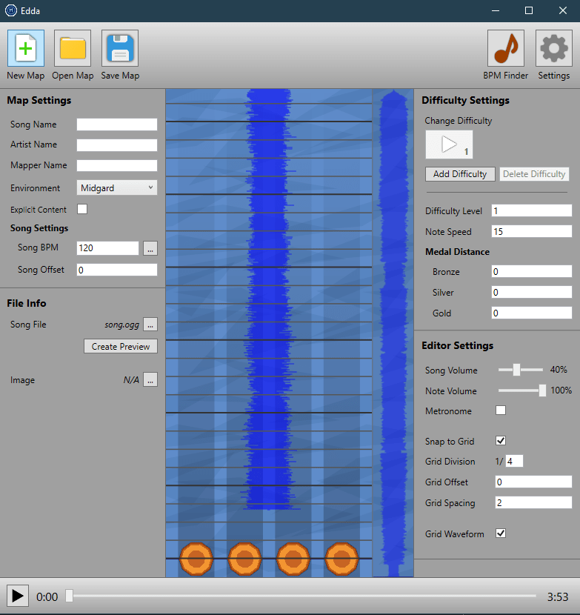580x615 pixels.
Task: Click the Silver medal distance field
Action: (532, 292)
